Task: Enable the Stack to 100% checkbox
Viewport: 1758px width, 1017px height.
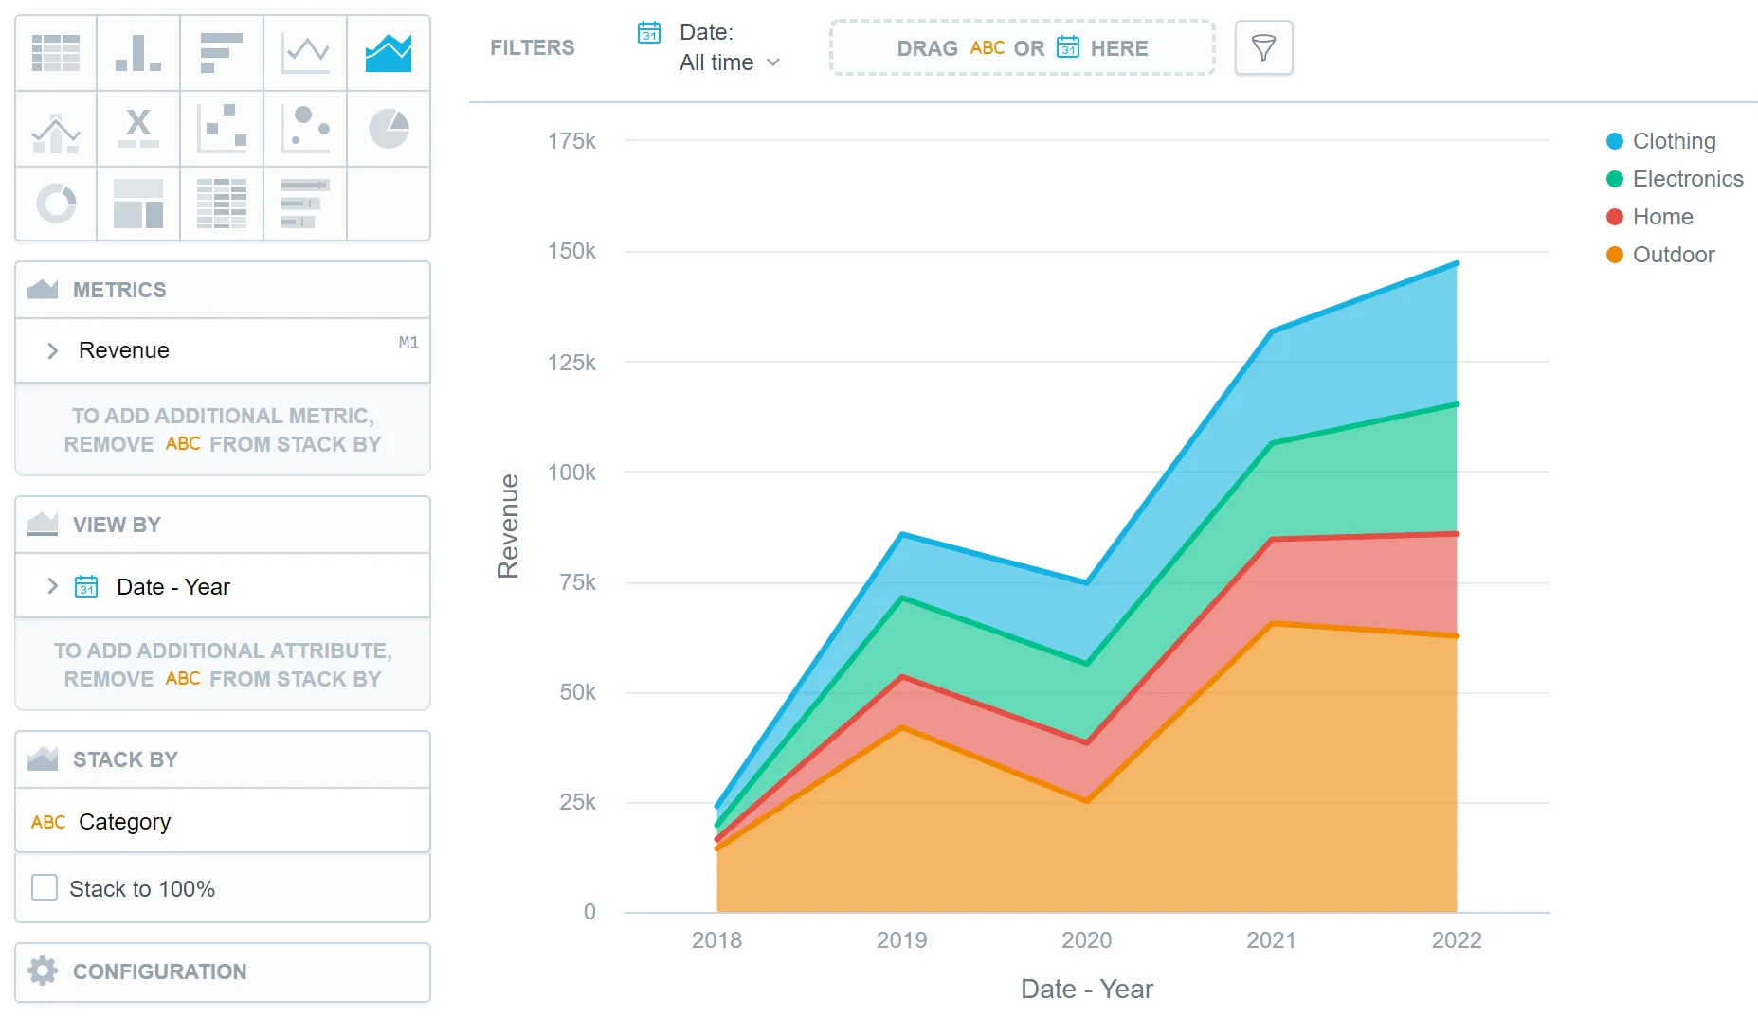Action: point(45,888)
